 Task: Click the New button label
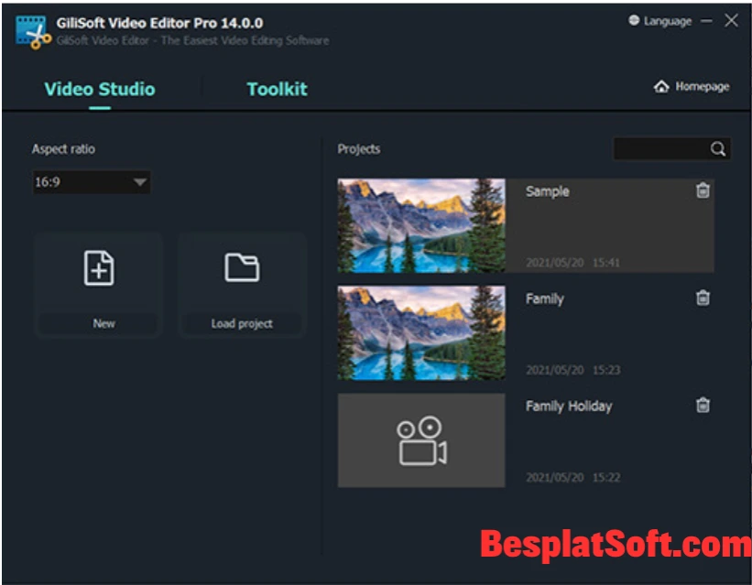point(103,323)
